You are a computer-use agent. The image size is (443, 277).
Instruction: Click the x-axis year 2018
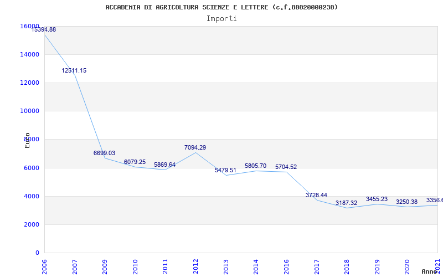point(347,266)
